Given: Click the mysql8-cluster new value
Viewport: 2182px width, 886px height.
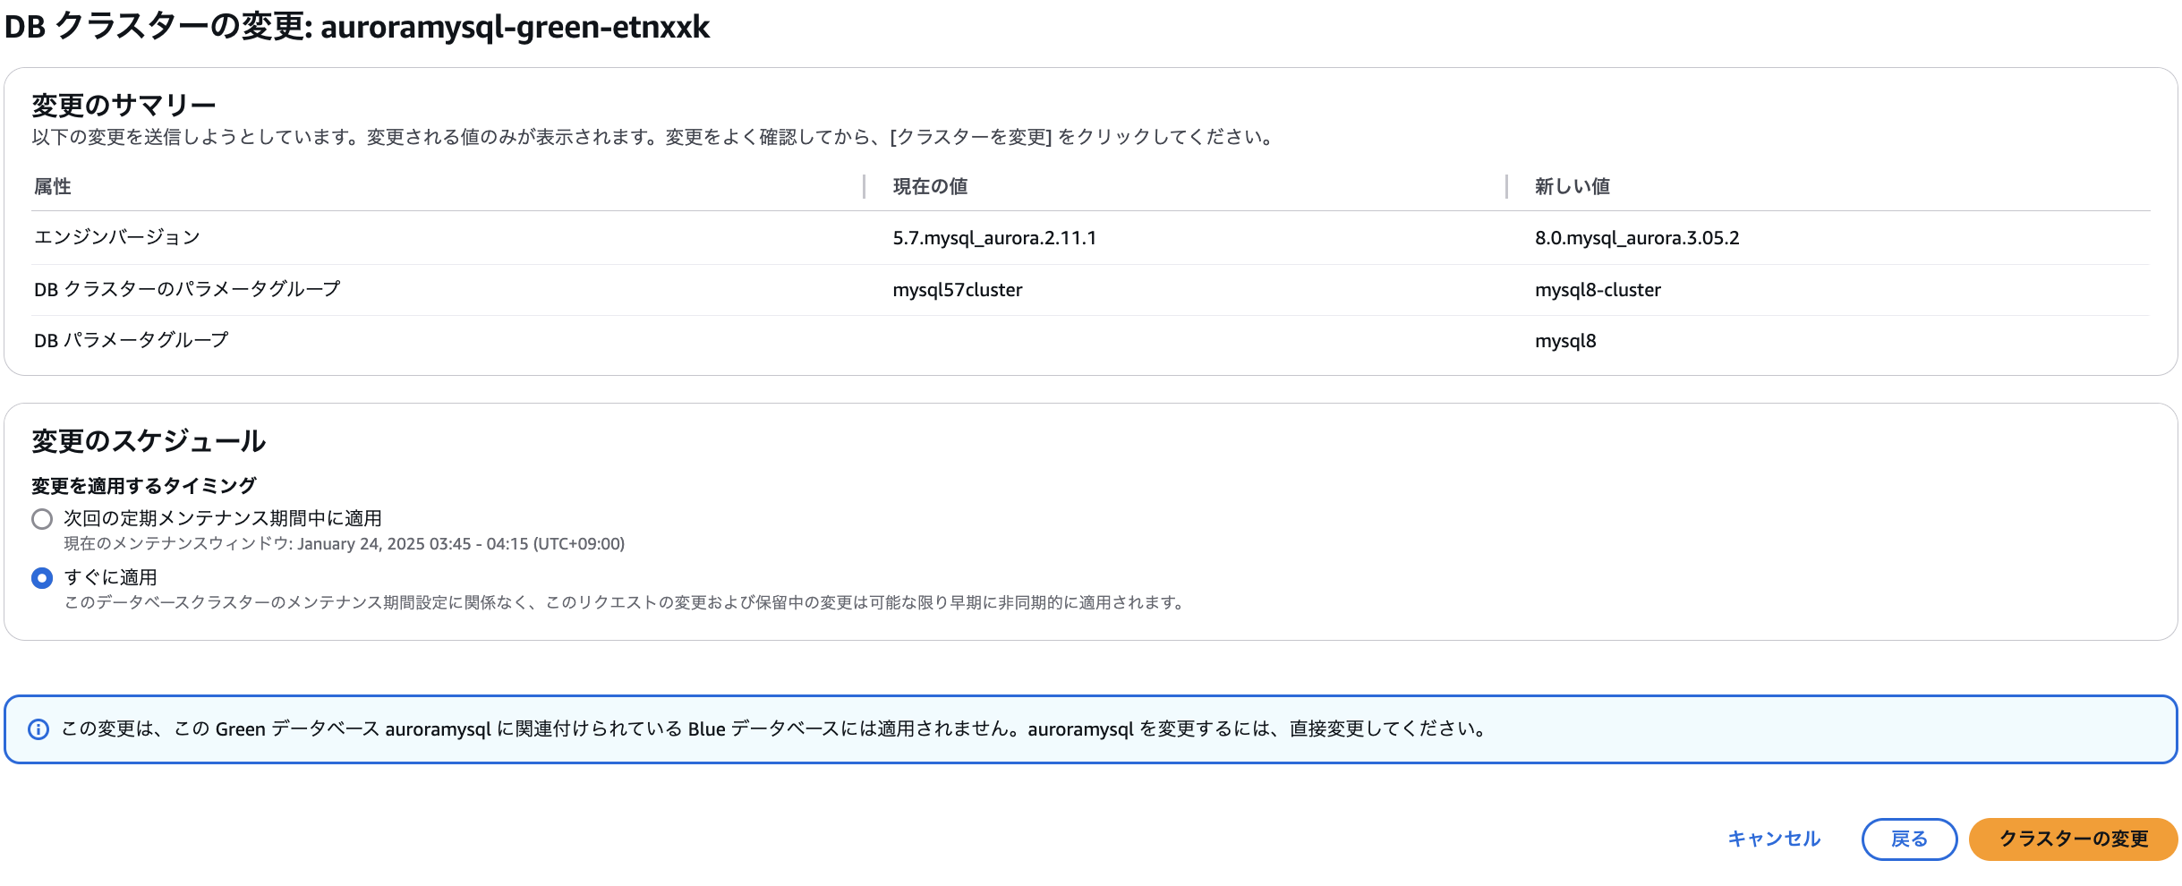Looking at the screenshot, I should [x=1598, y=290].
